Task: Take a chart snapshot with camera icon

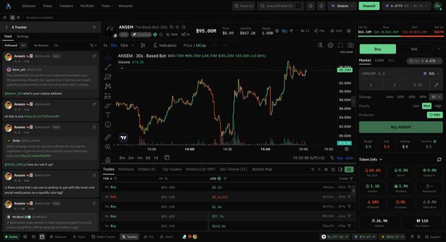Action: pos(350,45)
